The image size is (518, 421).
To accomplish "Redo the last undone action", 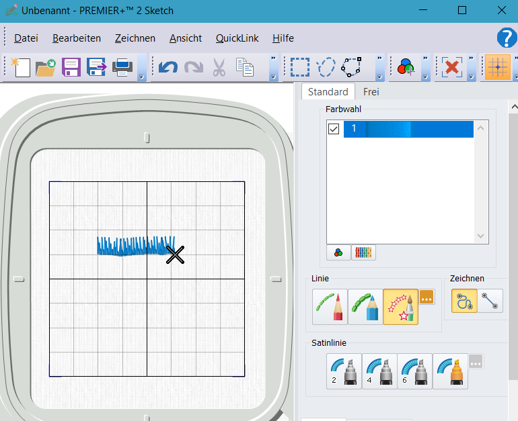I will coord(194,67).
